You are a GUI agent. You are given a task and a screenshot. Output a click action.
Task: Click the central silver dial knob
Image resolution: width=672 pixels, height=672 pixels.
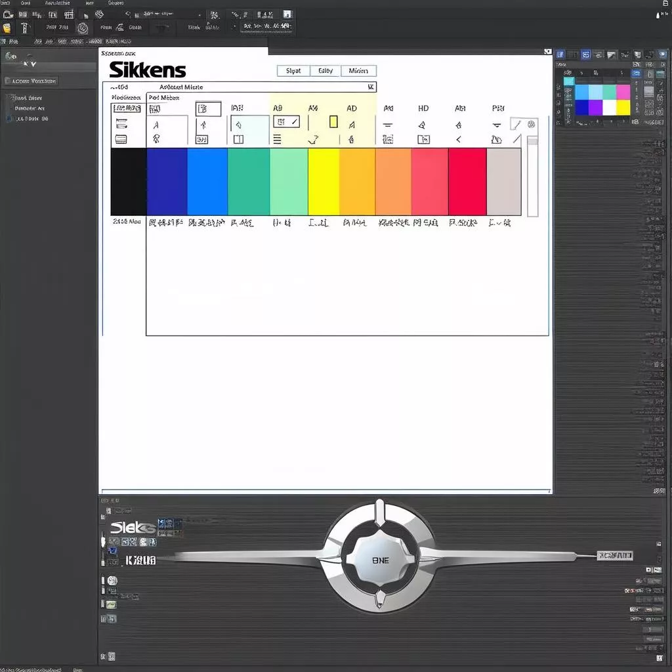tap(379, 558)
